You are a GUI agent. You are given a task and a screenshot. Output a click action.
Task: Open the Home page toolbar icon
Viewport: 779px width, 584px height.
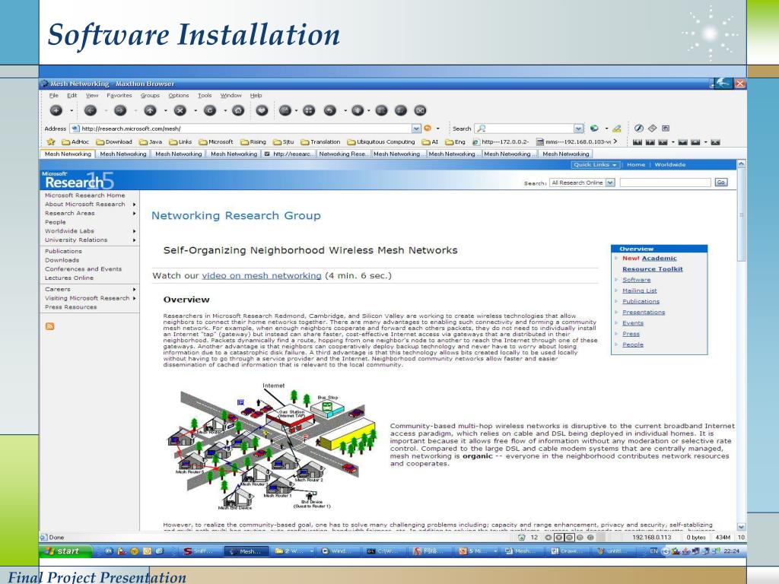pyautogui.click(x=238, y=111)
